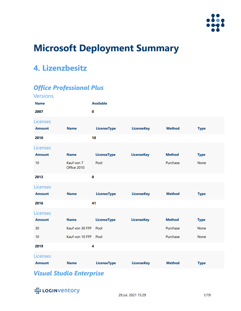
Task: Open the Office Professional Plus section heading
Action: tap(69, 88)
